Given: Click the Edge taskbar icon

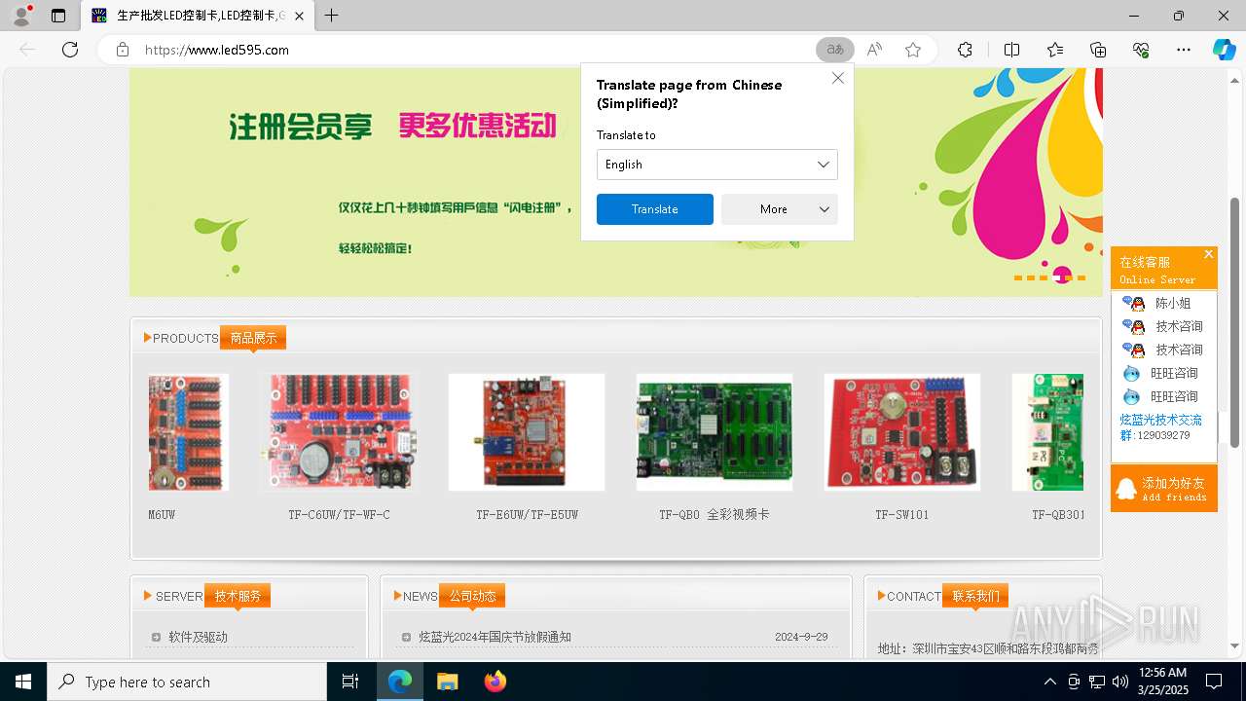Looking at the screenshot, I should [x=400, y=682].
